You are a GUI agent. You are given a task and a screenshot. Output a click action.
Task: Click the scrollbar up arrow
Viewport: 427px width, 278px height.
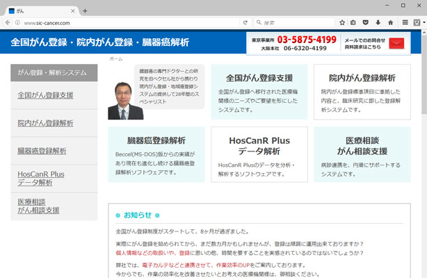coord(424,33)
